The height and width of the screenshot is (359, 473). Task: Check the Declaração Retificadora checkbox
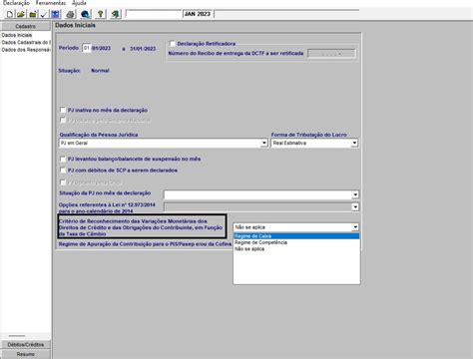(173, 44)
